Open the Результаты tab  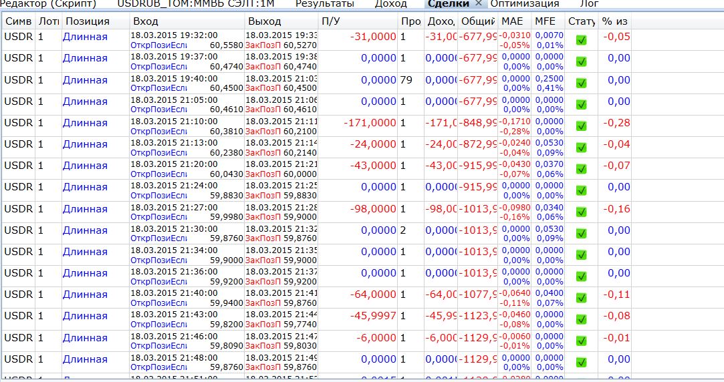(x=325, y=4)
